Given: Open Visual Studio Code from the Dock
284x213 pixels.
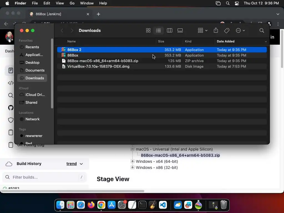Looking at the screenshot, I should (163, 205).
